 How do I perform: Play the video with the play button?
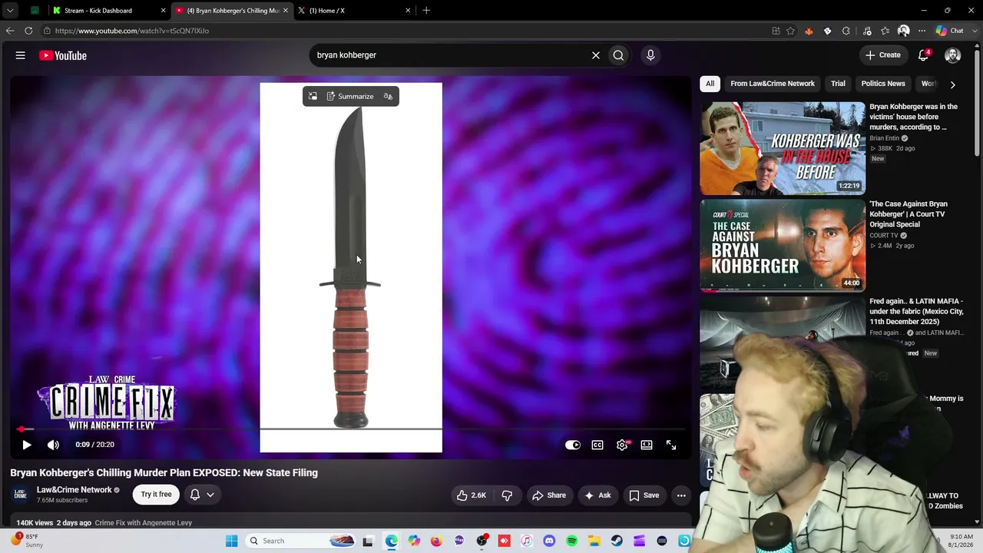pos(26,445)
